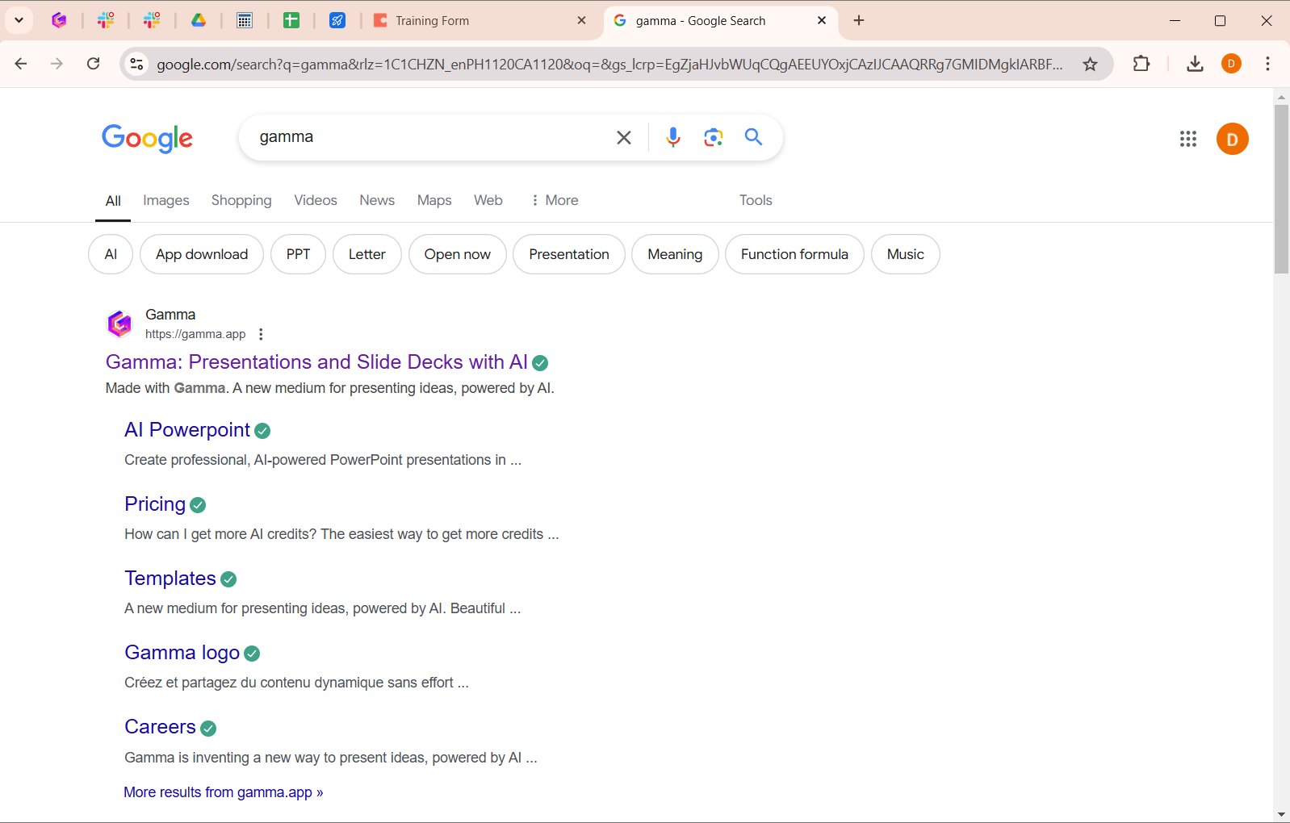The height and width of the screenshot is (823, 1290).
Task: Go to Google home via logo
Action: (147, 138)
